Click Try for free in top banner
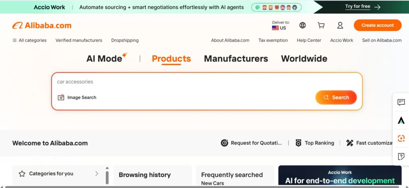The width and height of the screenshot is (409, 188). coord(357,6)
